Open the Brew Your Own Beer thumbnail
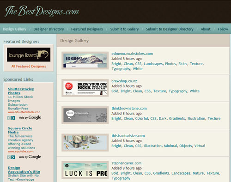 click(85, 88)
